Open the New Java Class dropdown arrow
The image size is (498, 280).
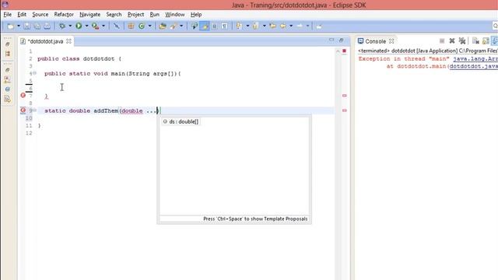150,26
